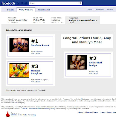Go to Phase One Submit Your Entry
Screen dimensions: 116x119
(x=17, y=20)
